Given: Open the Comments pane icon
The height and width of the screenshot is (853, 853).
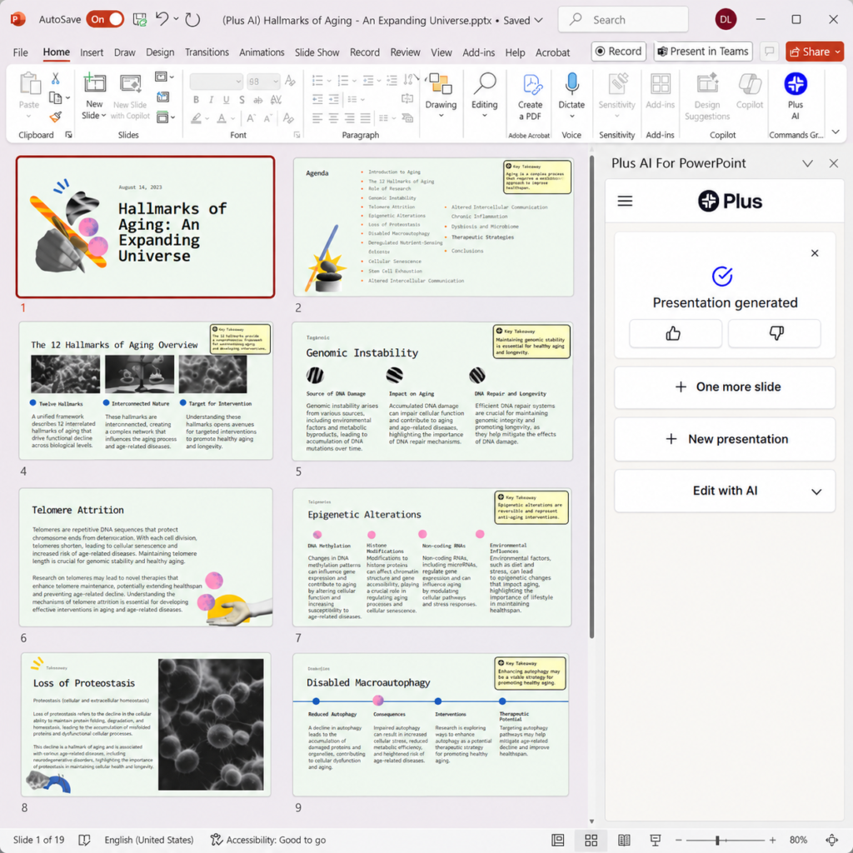Looking at the screenshot, I should coord(769,51).
